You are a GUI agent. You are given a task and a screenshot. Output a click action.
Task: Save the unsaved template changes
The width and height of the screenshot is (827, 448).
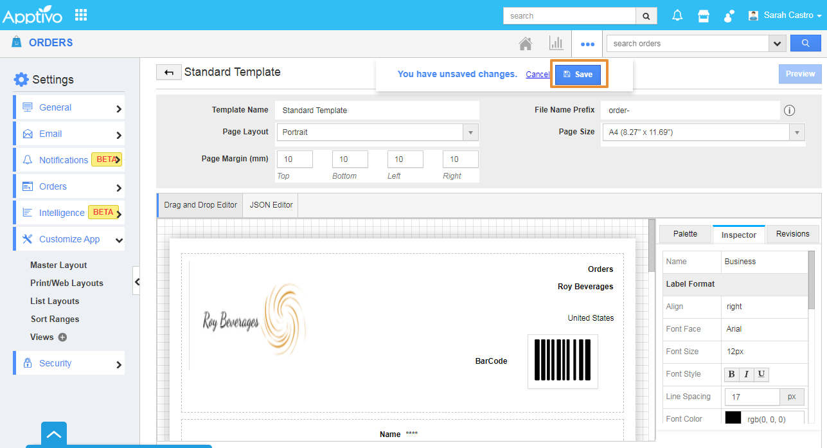[x=578, y=75]
